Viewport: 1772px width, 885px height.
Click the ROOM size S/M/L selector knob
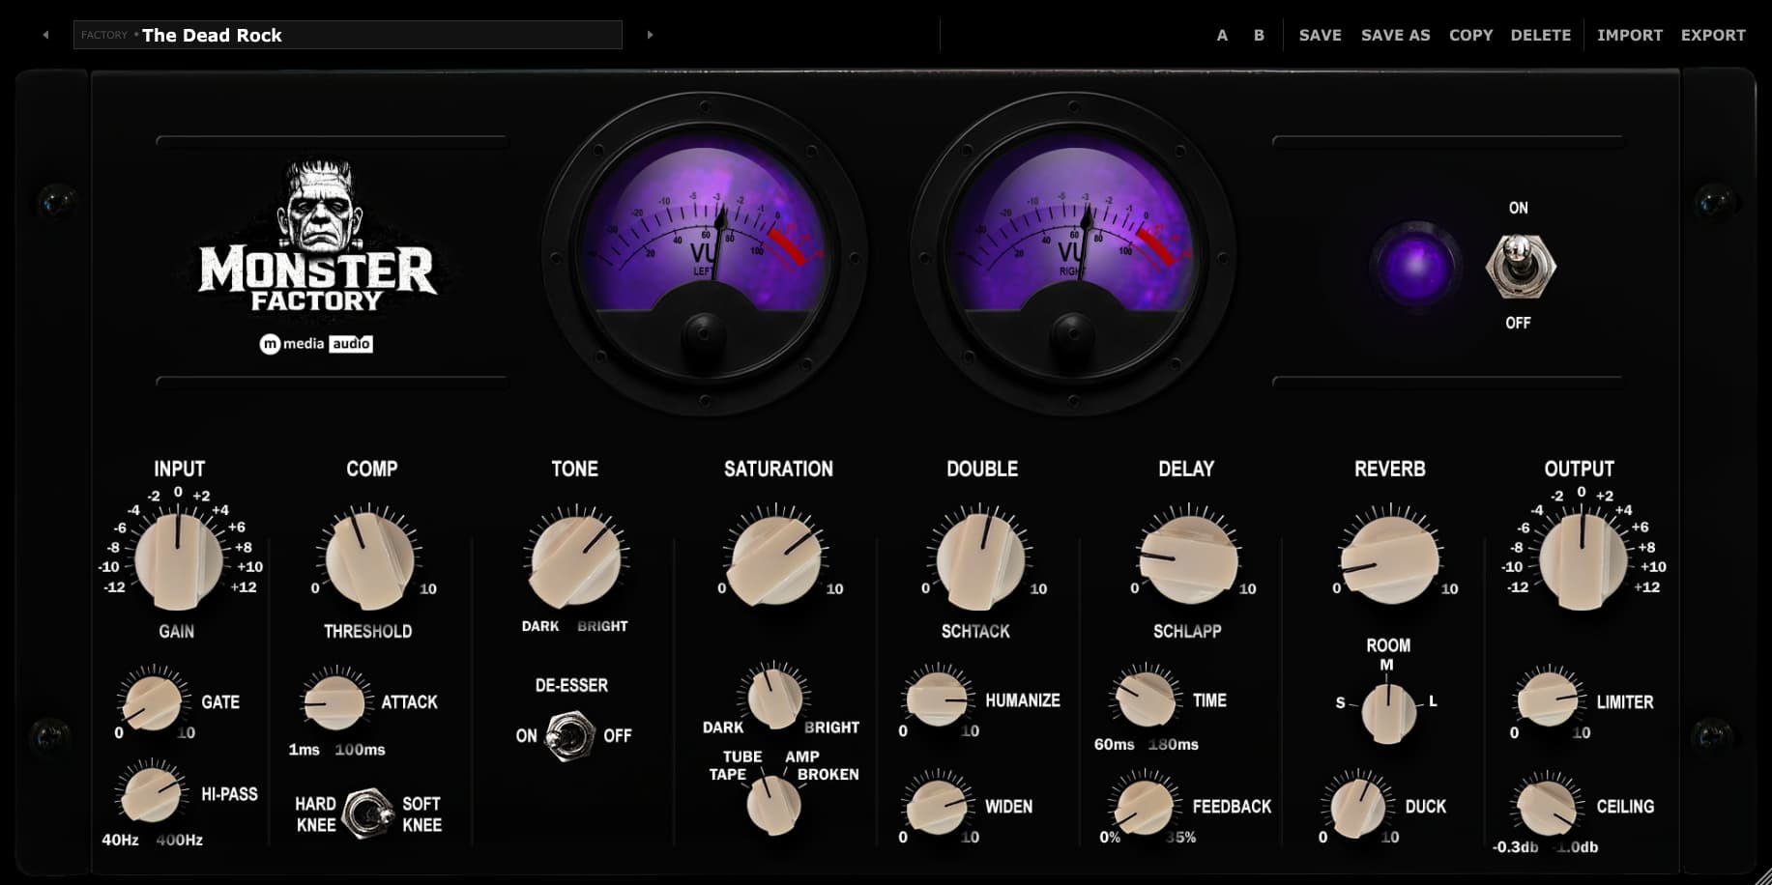1388,714
